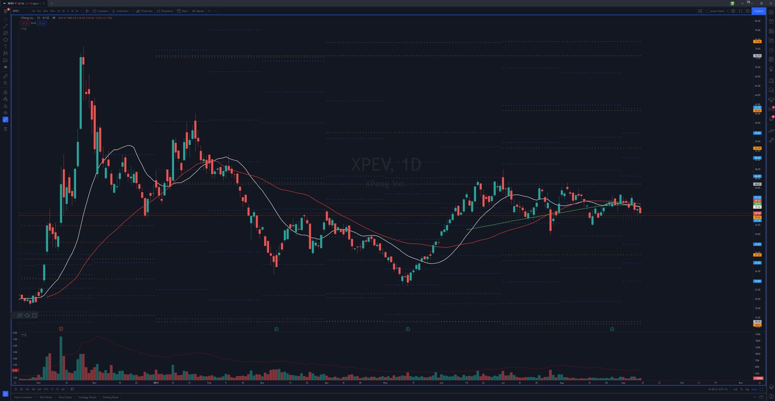Collapse the XPeng Inc. legend toggle

click(x=54, y=18)
